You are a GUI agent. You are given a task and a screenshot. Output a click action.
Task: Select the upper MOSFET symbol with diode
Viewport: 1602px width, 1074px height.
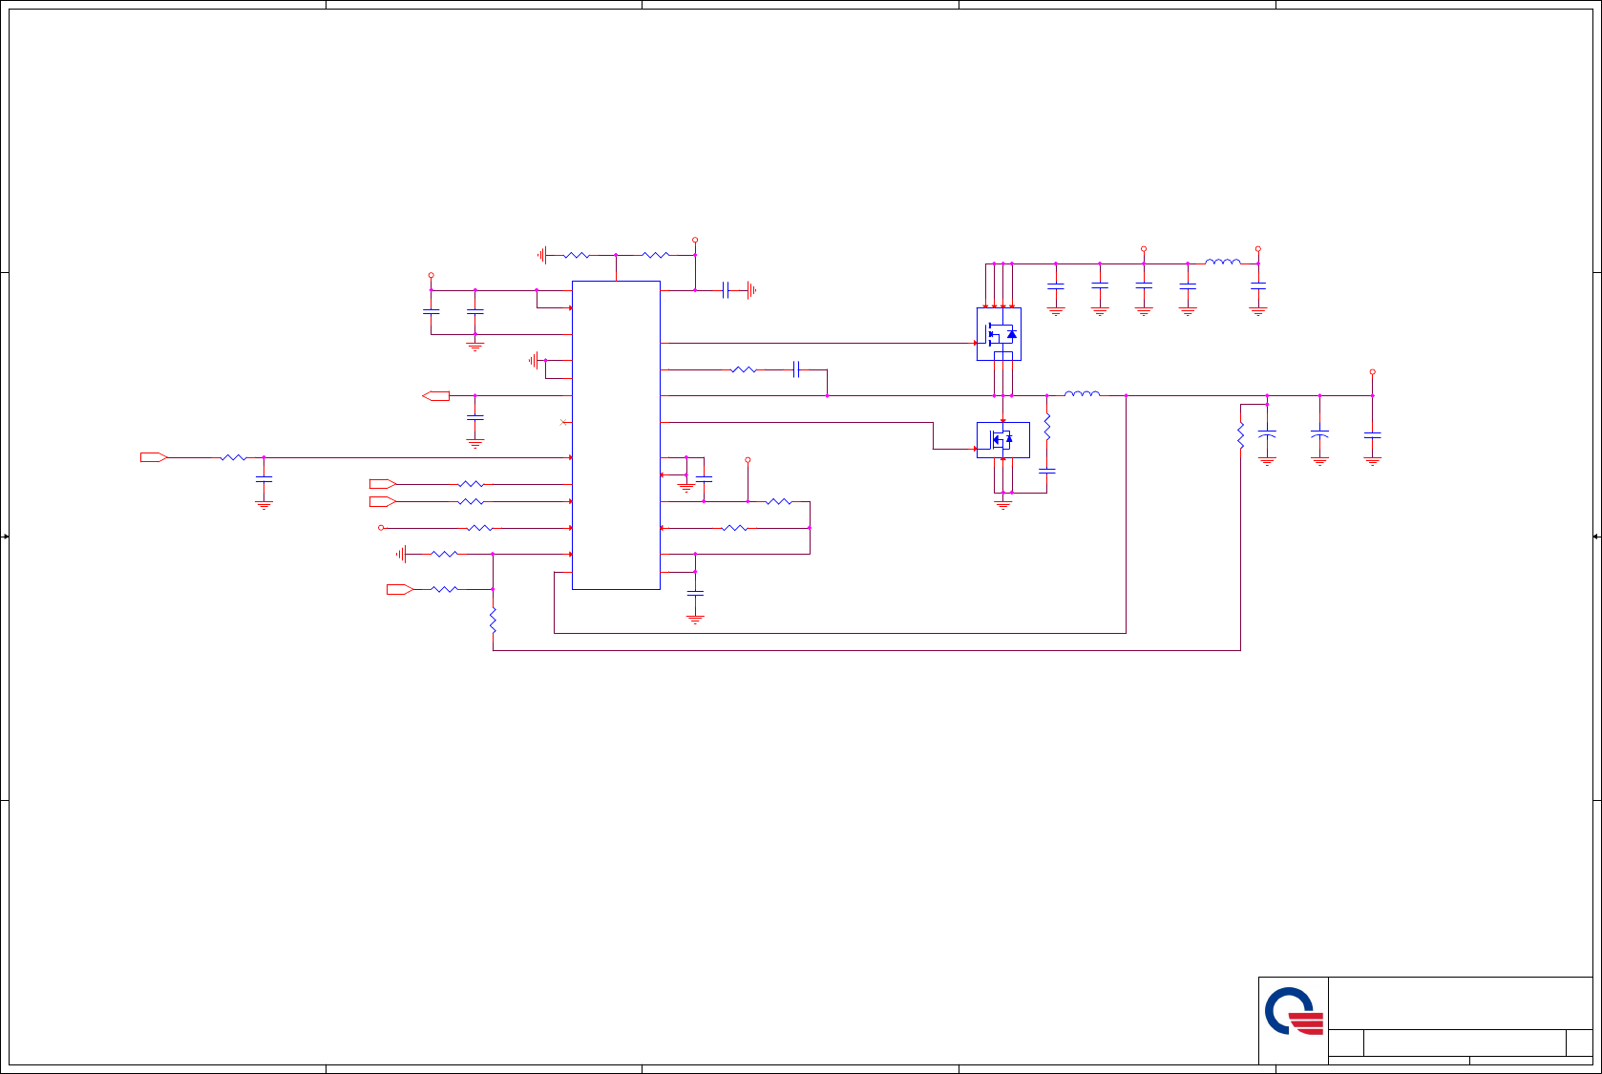tap(999, 334)
